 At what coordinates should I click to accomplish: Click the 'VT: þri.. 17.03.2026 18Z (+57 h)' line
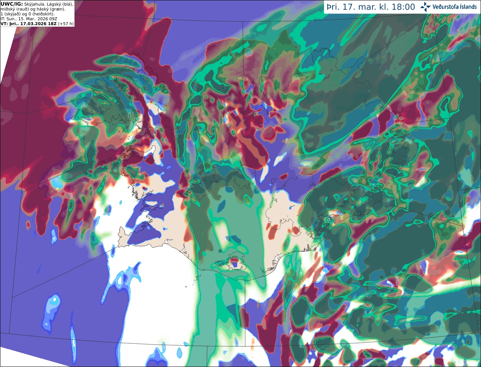[37, 24]
